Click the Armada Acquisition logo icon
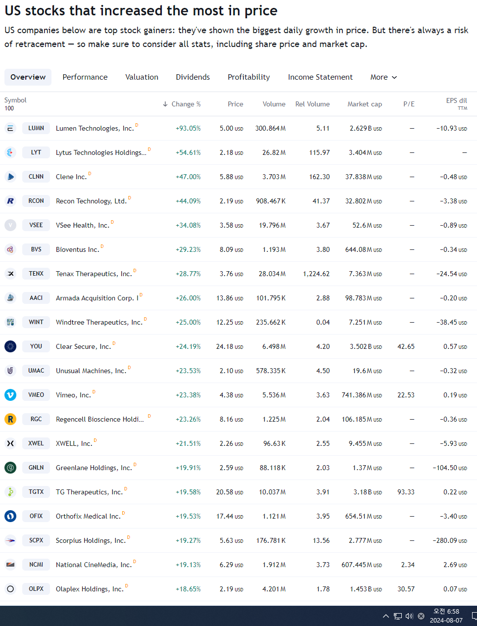Viewport: 477px width, 626px height. click(10, 298)
